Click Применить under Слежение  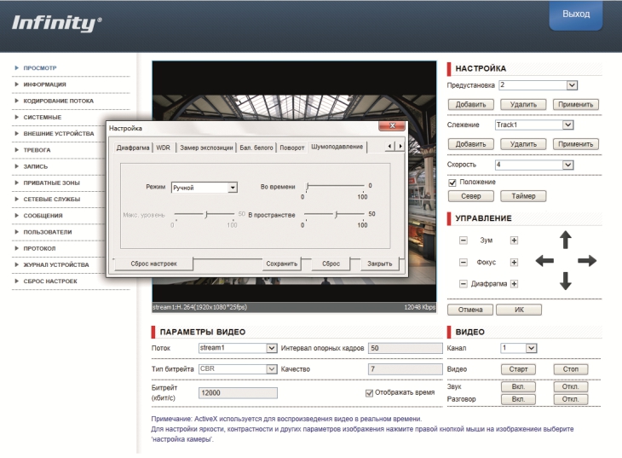[576, 144]
